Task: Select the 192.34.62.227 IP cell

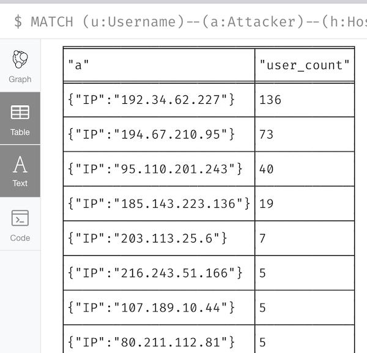Action: click(x=151, y=100)
